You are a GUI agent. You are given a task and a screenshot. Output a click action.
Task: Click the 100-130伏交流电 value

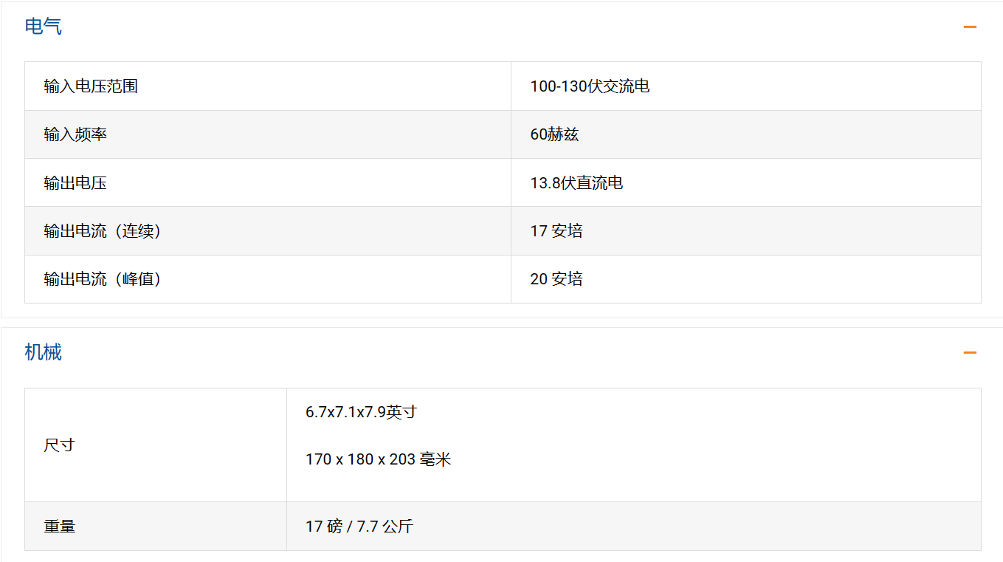tap(590, 86)
